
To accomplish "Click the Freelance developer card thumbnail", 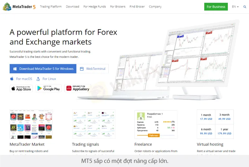I will (156, 124).
